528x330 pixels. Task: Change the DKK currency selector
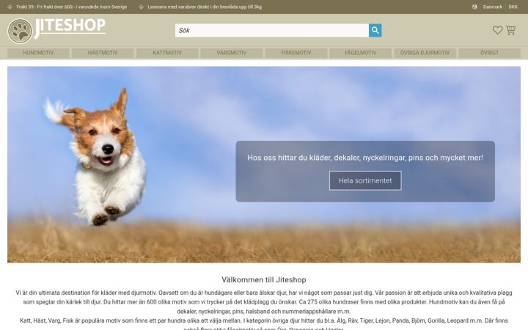513,7
